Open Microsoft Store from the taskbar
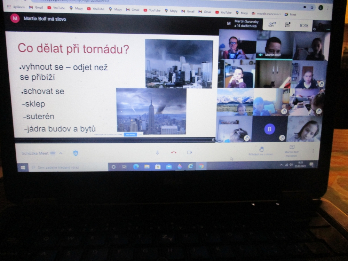The height and width of the screenshot is (261, 348). click(x=158, y=166)
